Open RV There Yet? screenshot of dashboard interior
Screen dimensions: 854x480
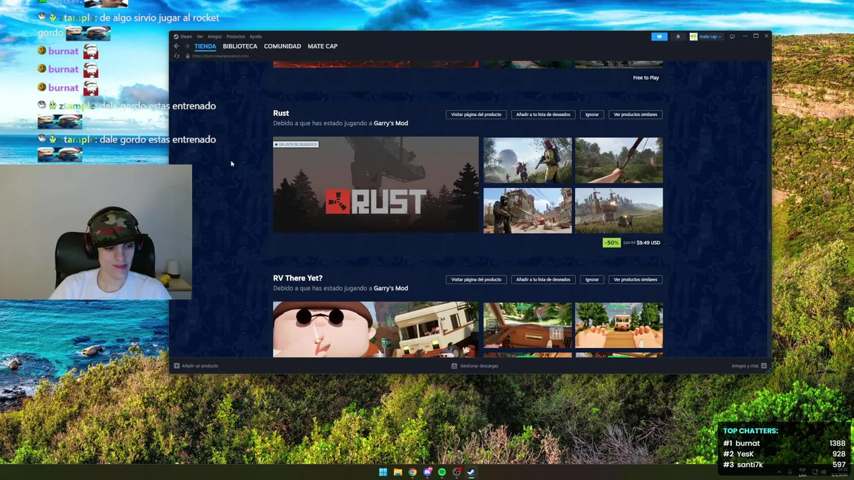[527, 325]
